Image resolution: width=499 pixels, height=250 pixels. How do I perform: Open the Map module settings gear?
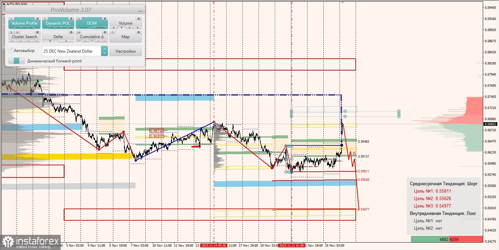pos(139,32)
